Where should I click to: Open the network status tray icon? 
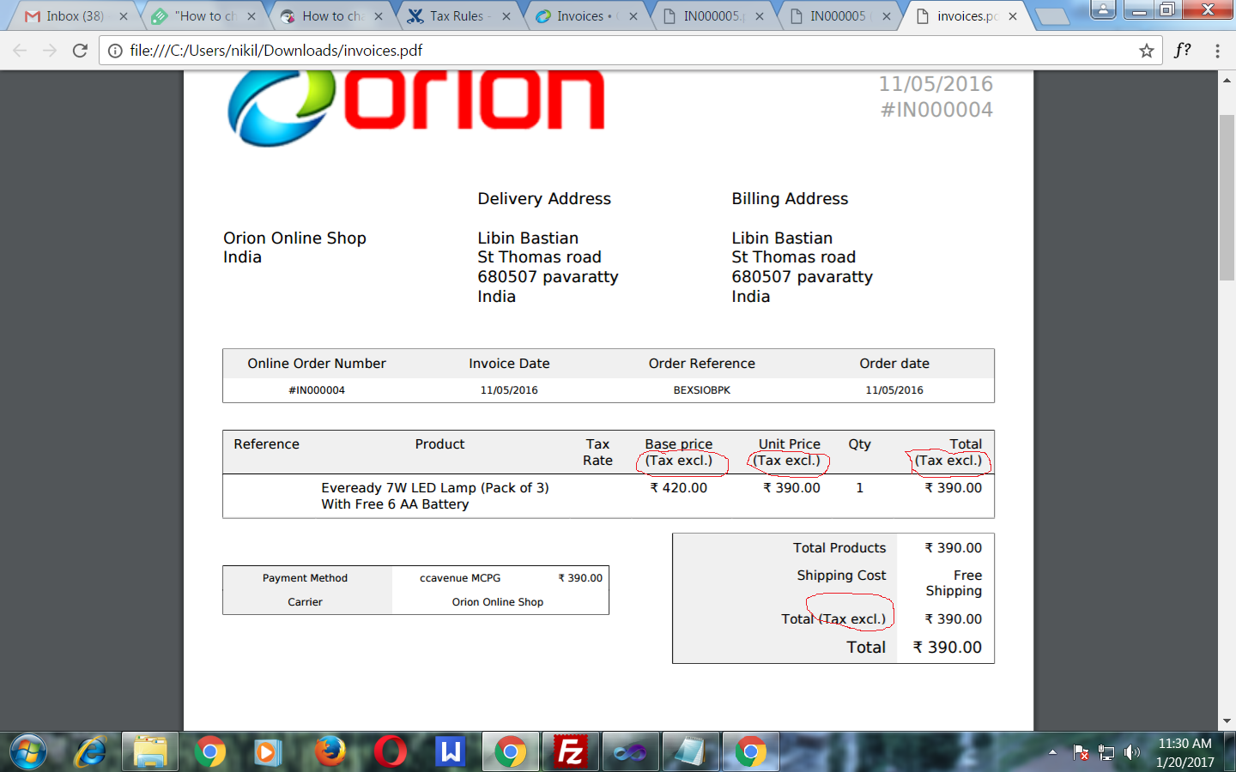[x=1106, y=752]
